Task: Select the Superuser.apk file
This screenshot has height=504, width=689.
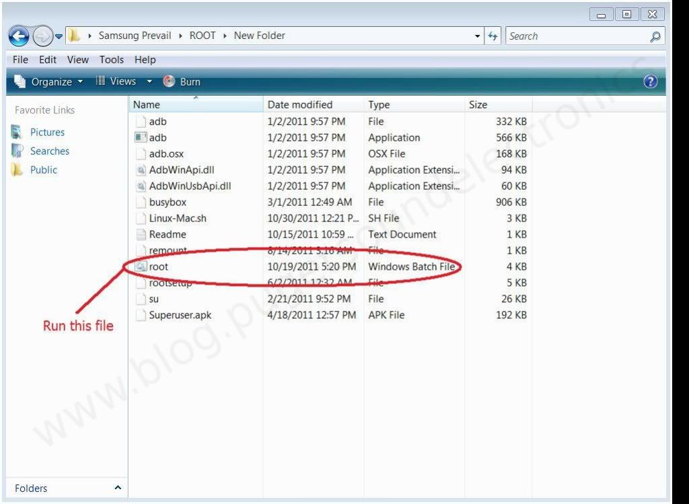Action: 180,315
